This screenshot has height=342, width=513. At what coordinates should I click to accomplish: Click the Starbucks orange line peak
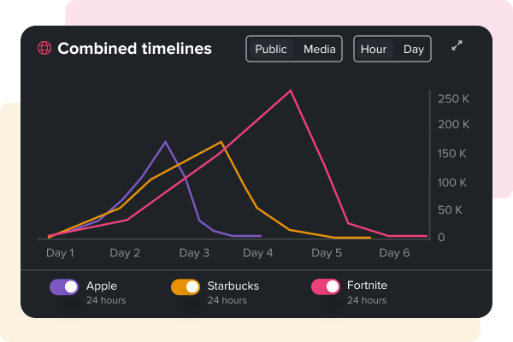[x=221, y=142]
